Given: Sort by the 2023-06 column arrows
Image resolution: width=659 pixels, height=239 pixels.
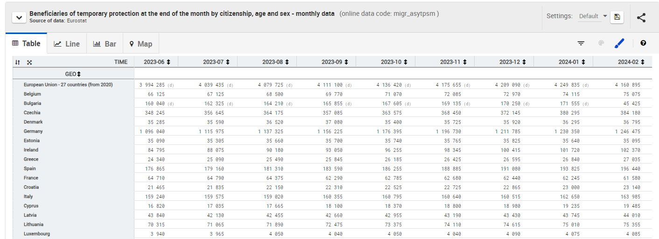Looking at the screenshot, I should tap(168, 62).
